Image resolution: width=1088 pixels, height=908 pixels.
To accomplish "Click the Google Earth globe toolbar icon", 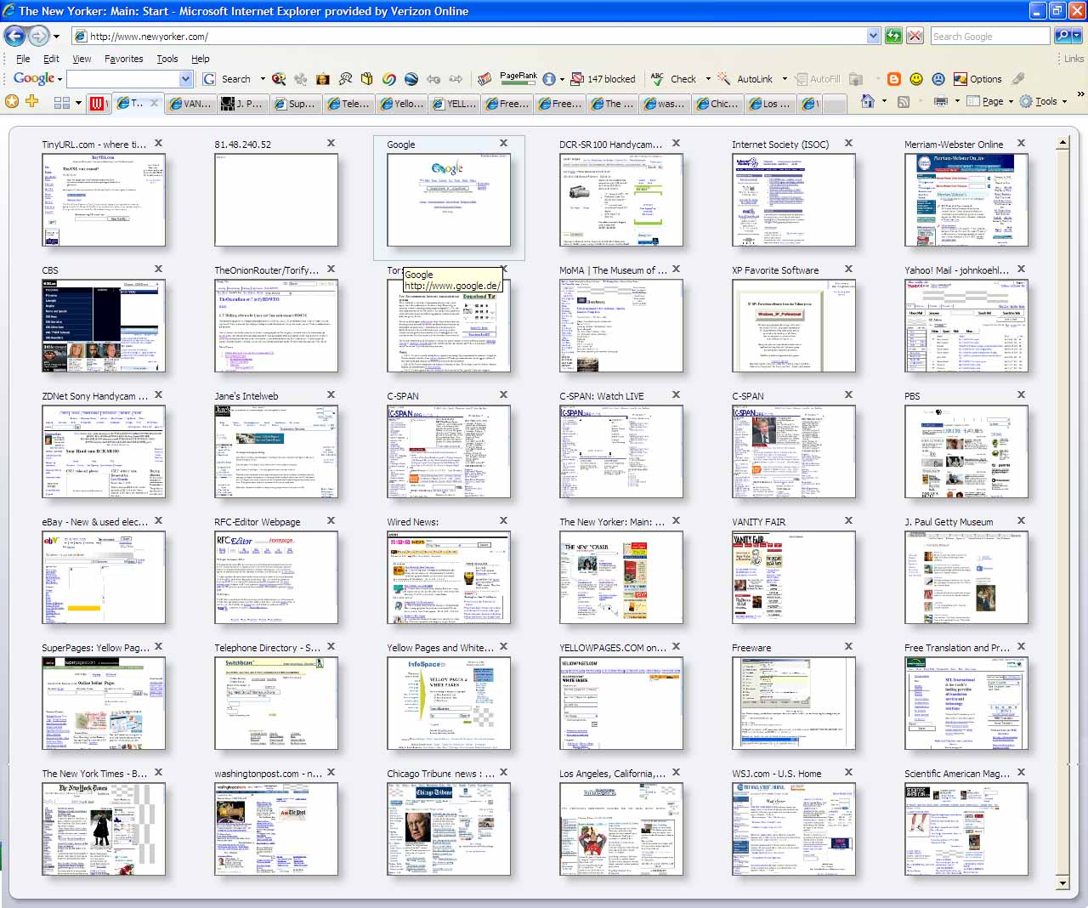I will 411,79.
